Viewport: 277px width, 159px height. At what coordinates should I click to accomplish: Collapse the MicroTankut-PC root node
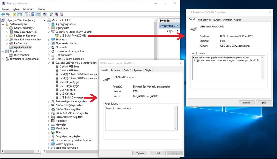[45, 20]
